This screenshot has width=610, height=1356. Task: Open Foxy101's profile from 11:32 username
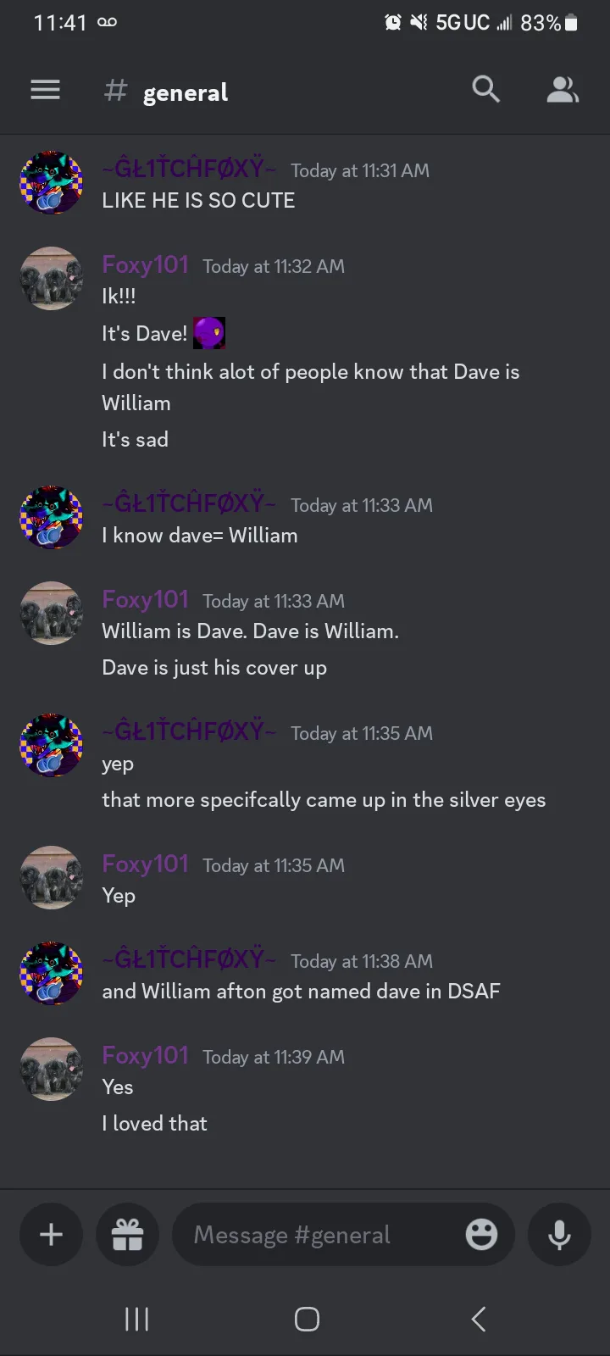pos(145,265)
